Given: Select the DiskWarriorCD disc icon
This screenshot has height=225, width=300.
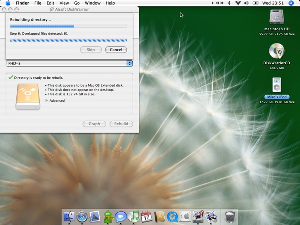Looking at the screenshot, I should 276,52.
